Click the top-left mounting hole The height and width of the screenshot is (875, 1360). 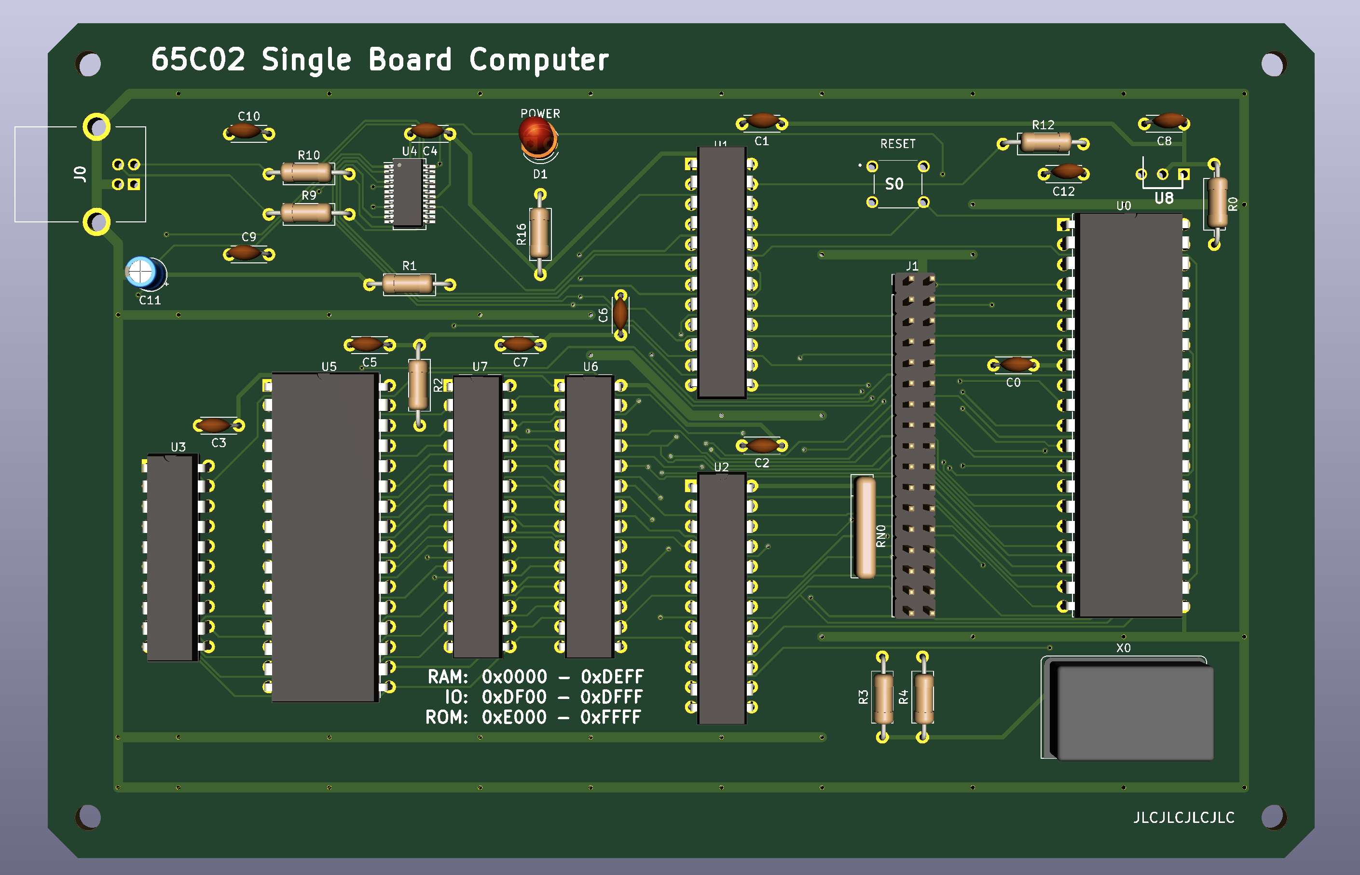coord(89,64)
